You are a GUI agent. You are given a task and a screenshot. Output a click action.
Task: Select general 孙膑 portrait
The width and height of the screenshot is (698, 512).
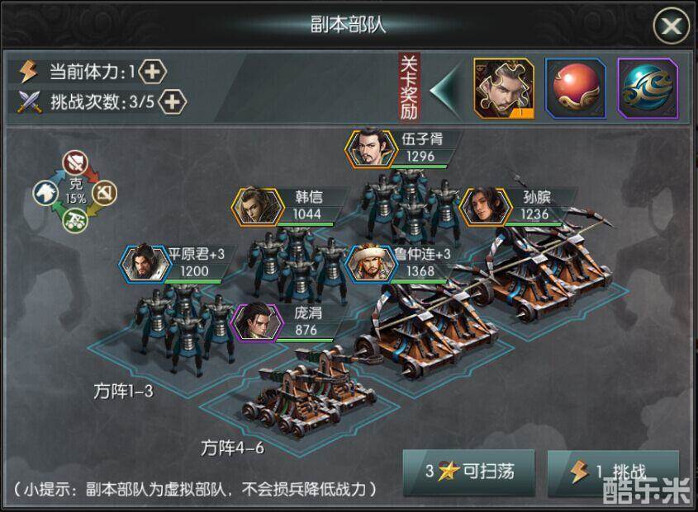point(485,207)
